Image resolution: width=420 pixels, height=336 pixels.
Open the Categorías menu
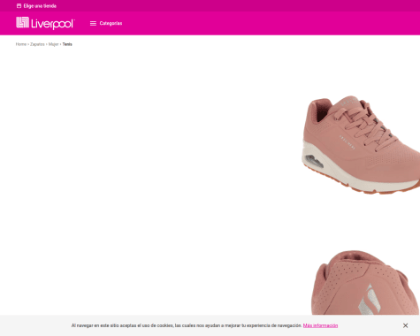111,23
